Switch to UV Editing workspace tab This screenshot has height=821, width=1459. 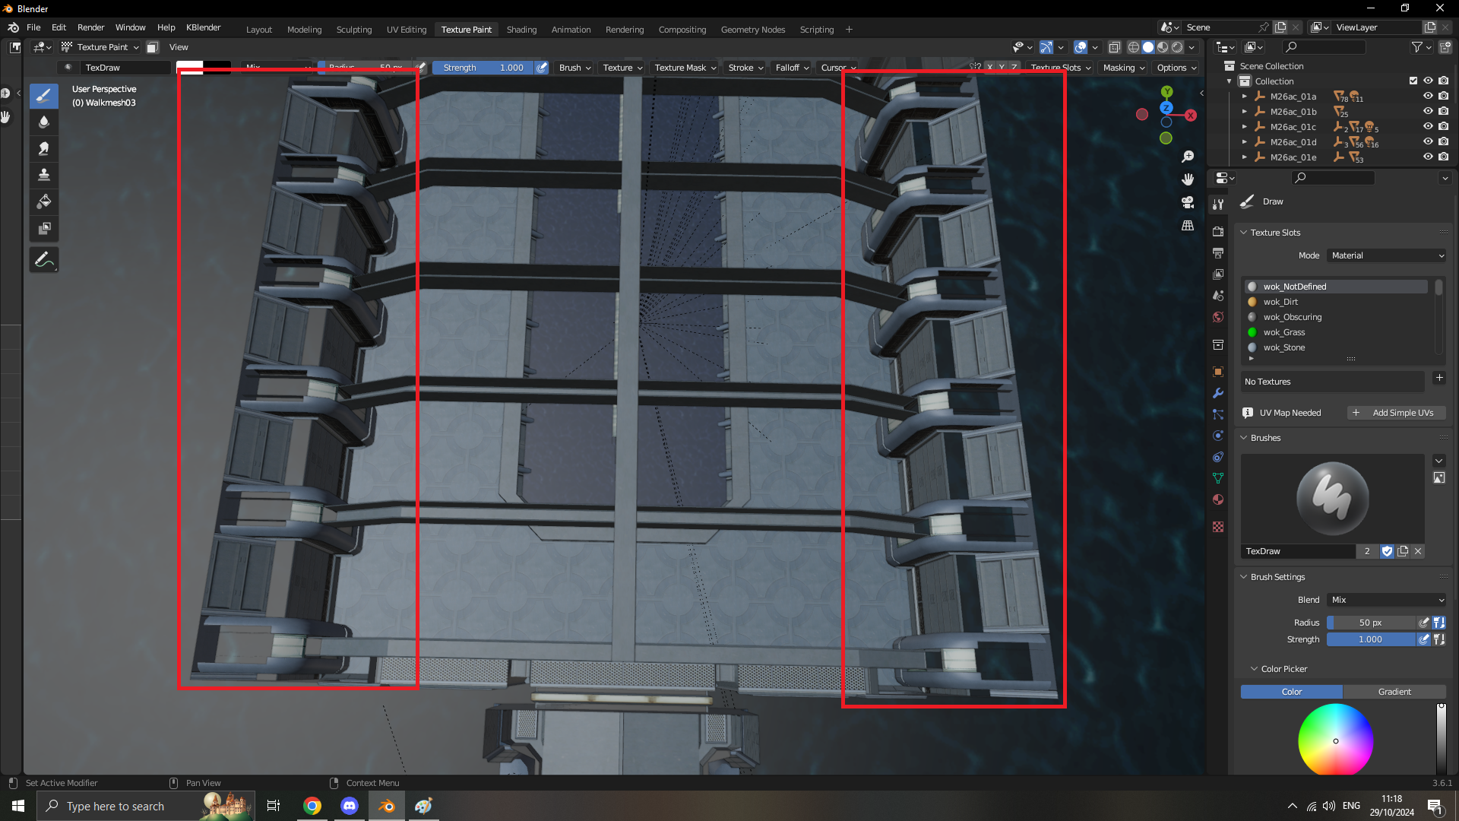pos(406,28)
